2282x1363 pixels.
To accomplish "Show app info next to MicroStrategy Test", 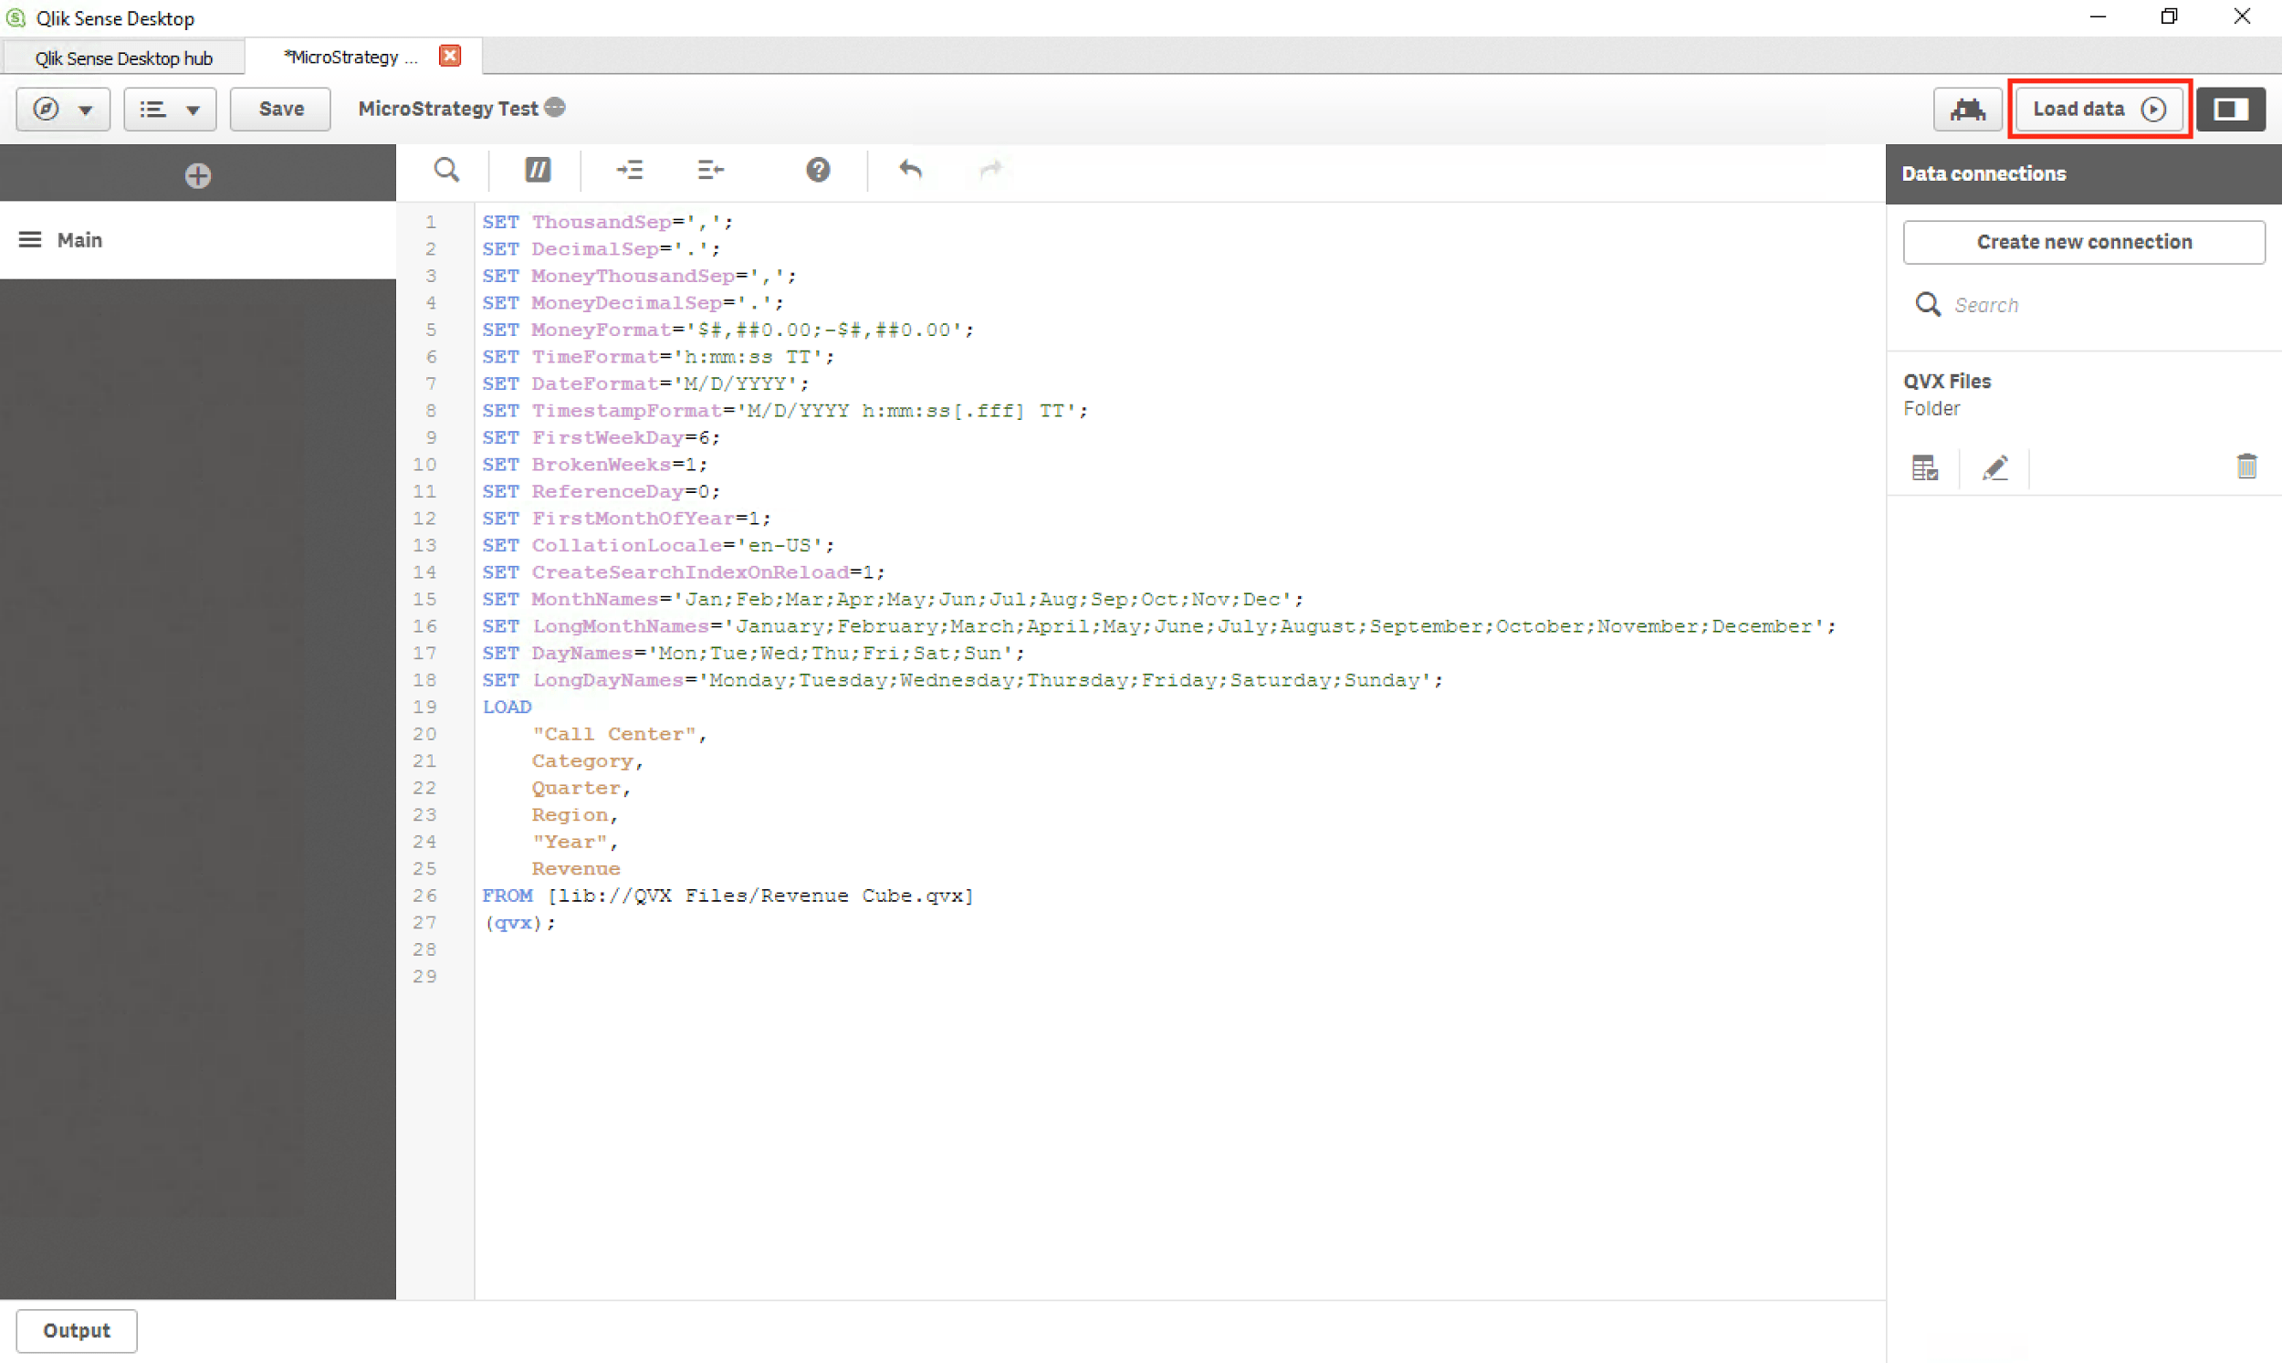I will (555, 108).
